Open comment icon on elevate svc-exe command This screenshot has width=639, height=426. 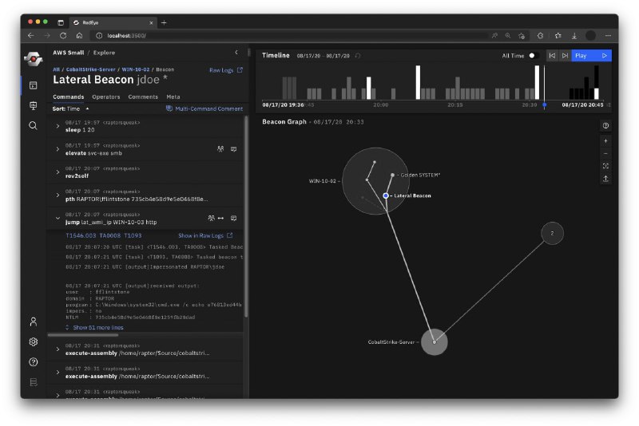tap(233, 149)
